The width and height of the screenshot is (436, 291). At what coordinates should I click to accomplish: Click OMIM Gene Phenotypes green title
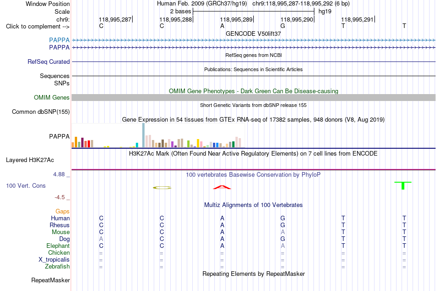(x=253, y=91)
